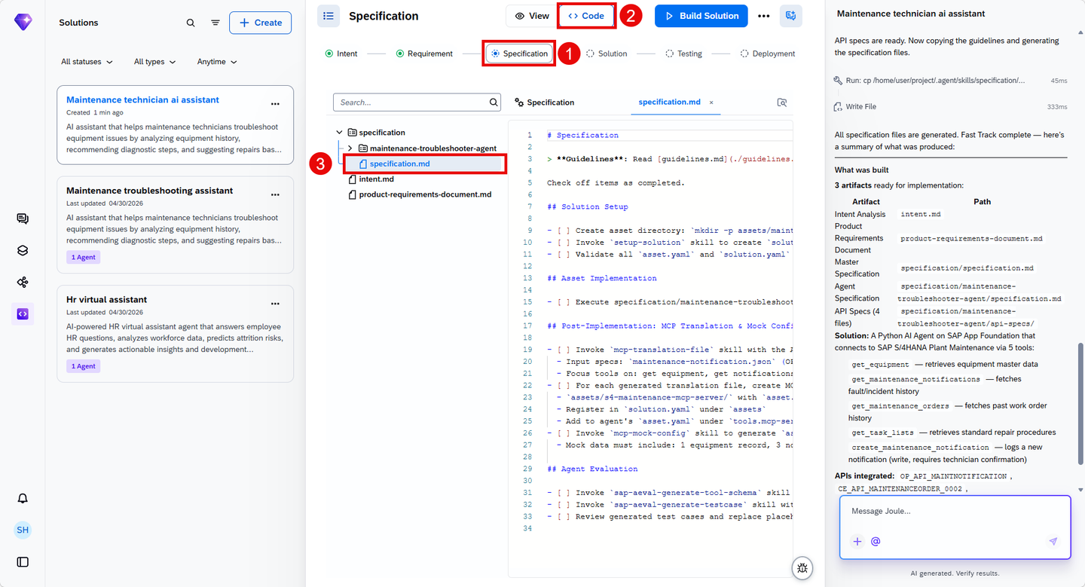The width and height of the screenshot is (1085, 587).
Task: Open the Anytime date filter dropdown
Action: [x=217, y=62]
